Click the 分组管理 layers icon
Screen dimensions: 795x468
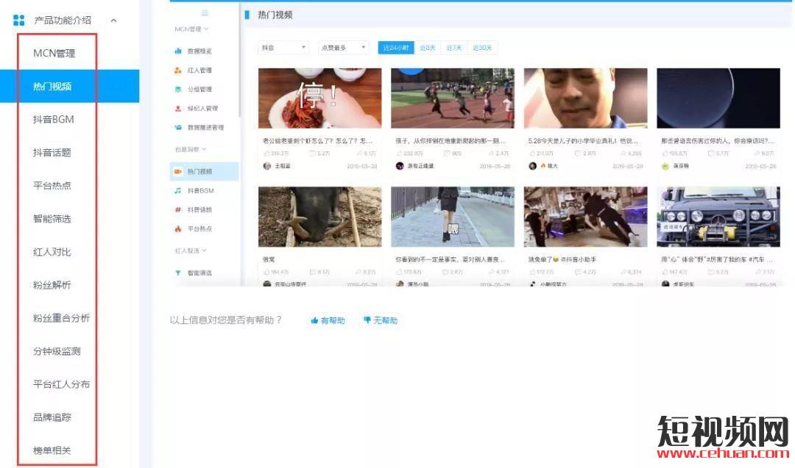click(177, 90)
